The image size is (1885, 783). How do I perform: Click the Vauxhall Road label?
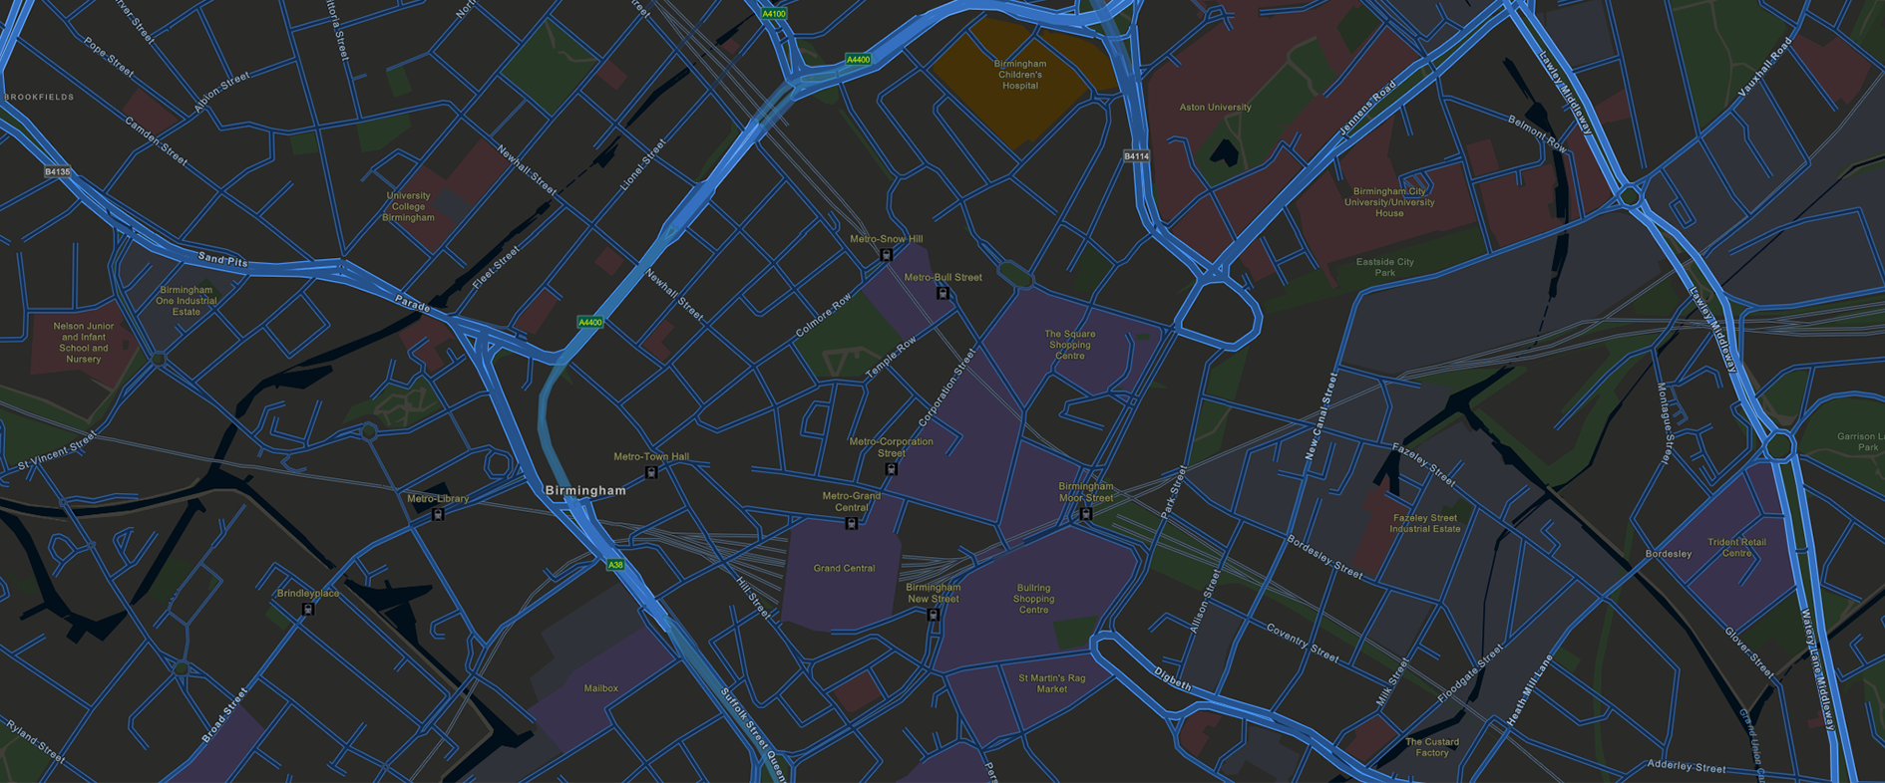tap(1765, 66)
